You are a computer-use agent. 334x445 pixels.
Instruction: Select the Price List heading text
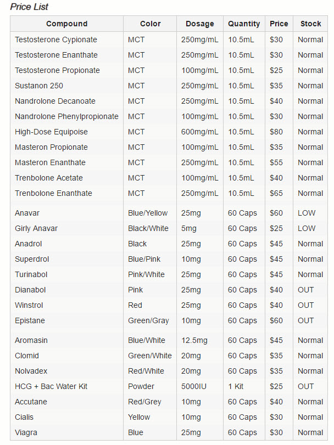point(29,7)
